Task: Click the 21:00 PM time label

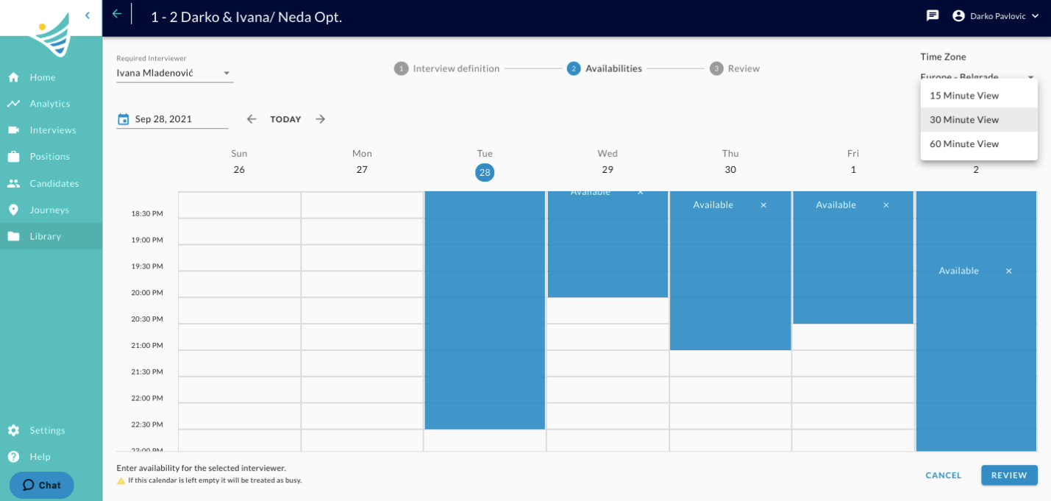Action: point(148,346)
